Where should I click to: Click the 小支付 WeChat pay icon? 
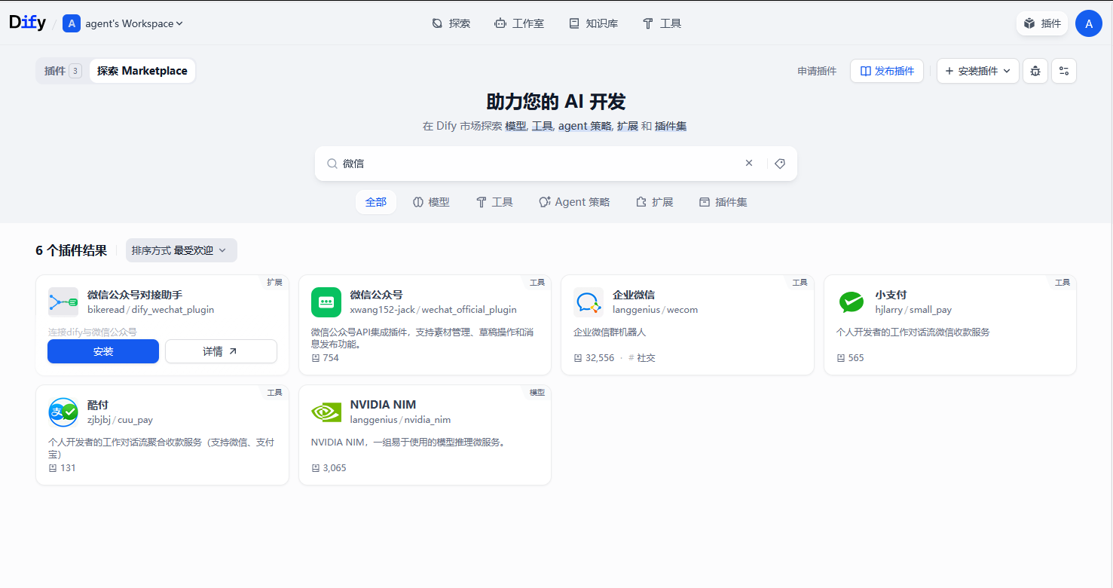point(852,302)
